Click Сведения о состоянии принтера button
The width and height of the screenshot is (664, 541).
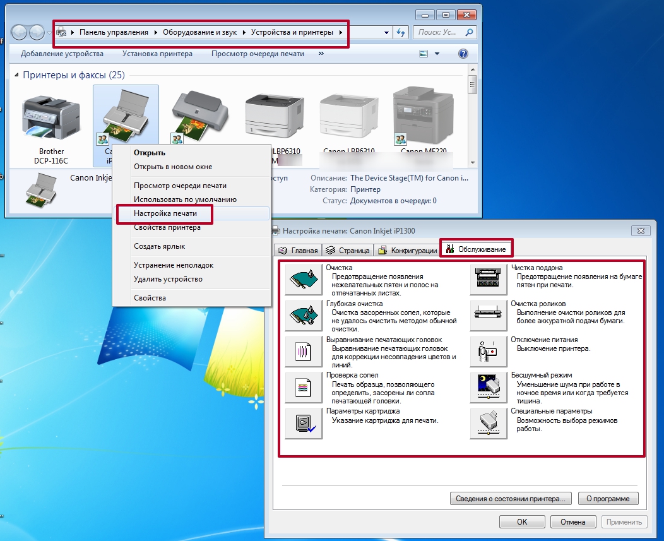click(x=511, y=499)
